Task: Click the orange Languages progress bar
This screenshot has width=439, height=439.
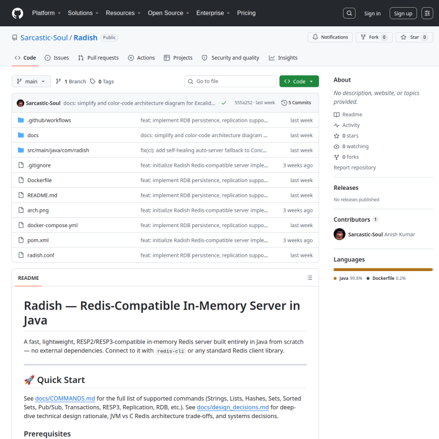Action: pos(382,269)
